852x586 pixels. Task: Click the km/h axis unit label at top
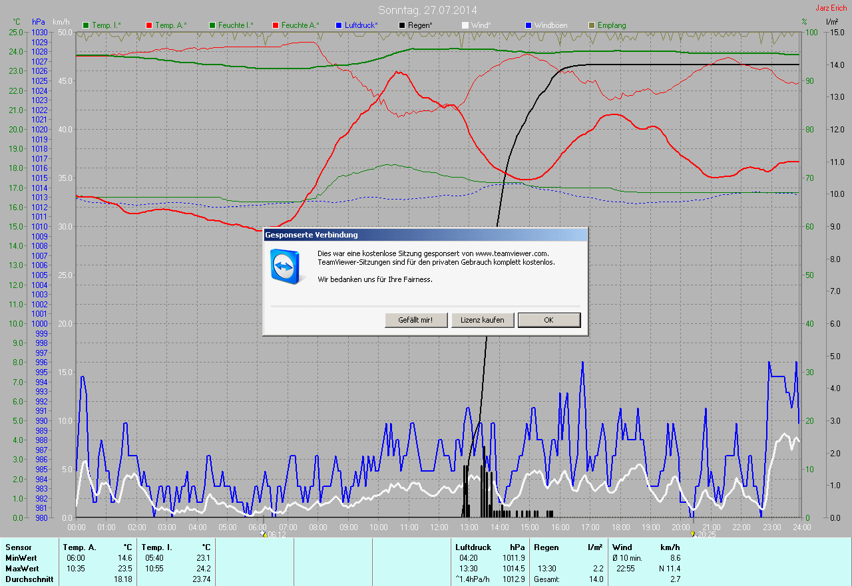tap(62, 22)
